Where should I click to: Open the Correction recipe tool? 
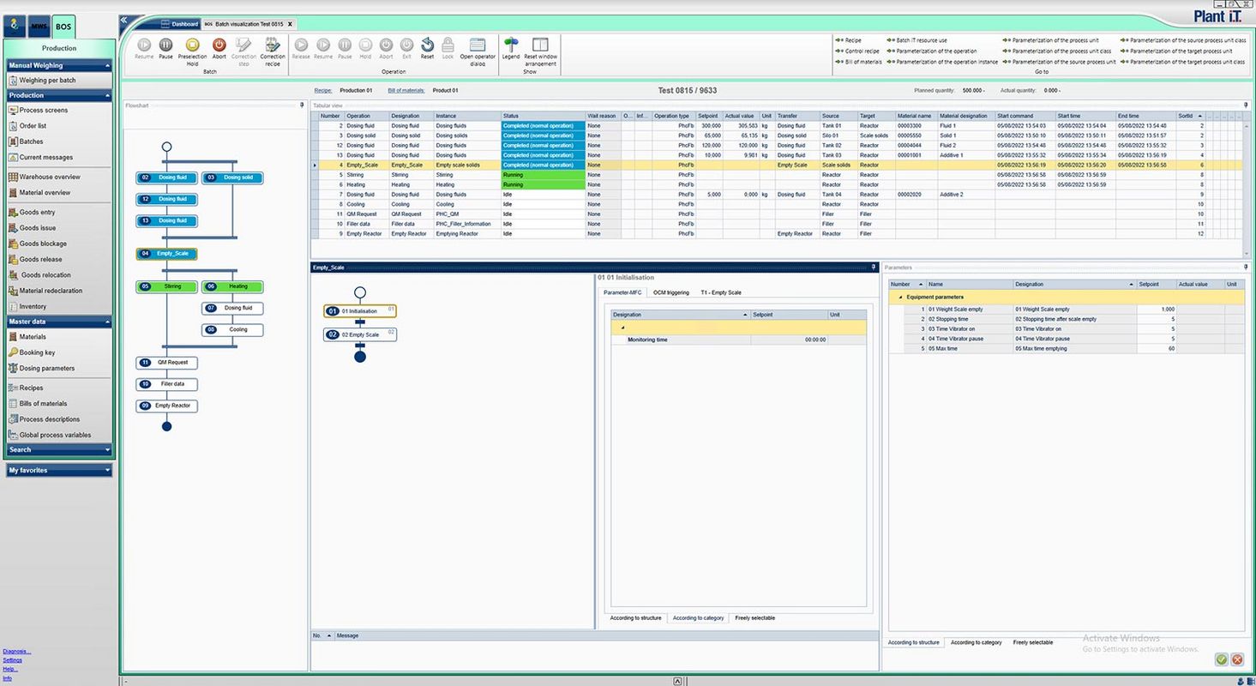[x=273, y=45]
